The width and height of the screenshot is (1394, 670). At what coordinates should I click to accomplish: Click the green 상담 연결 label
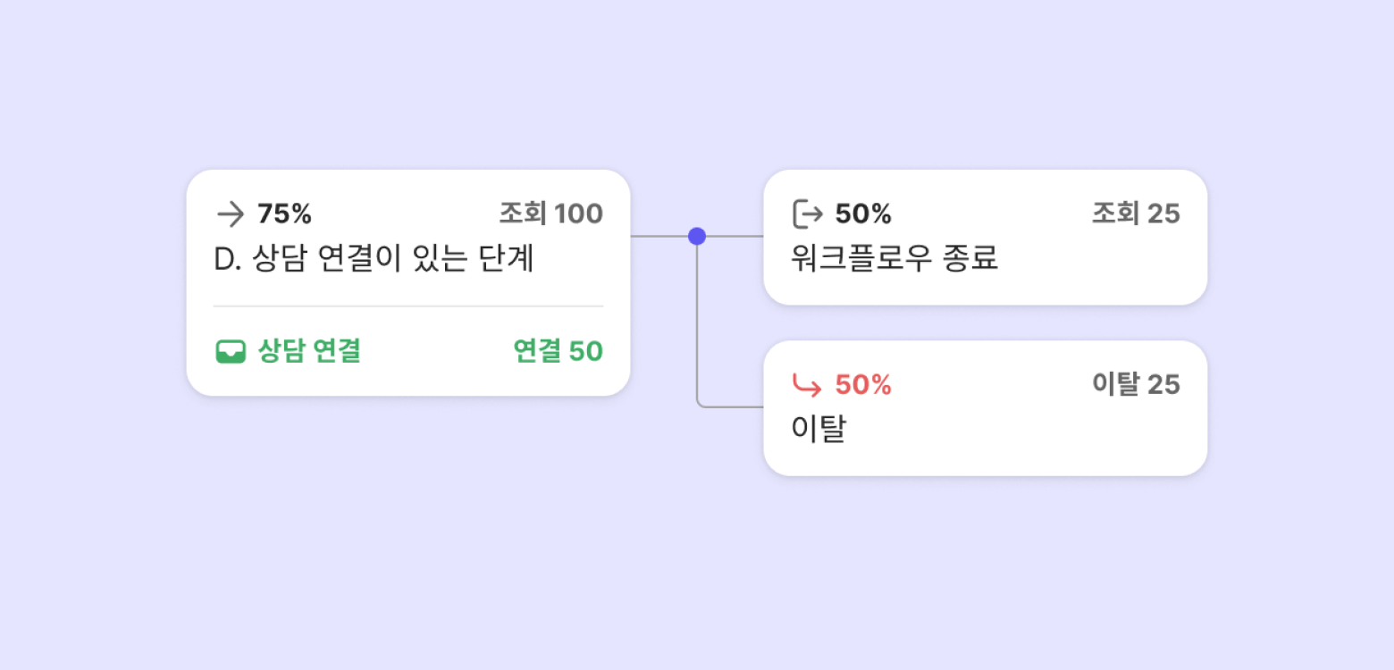(x=309, y=352)
